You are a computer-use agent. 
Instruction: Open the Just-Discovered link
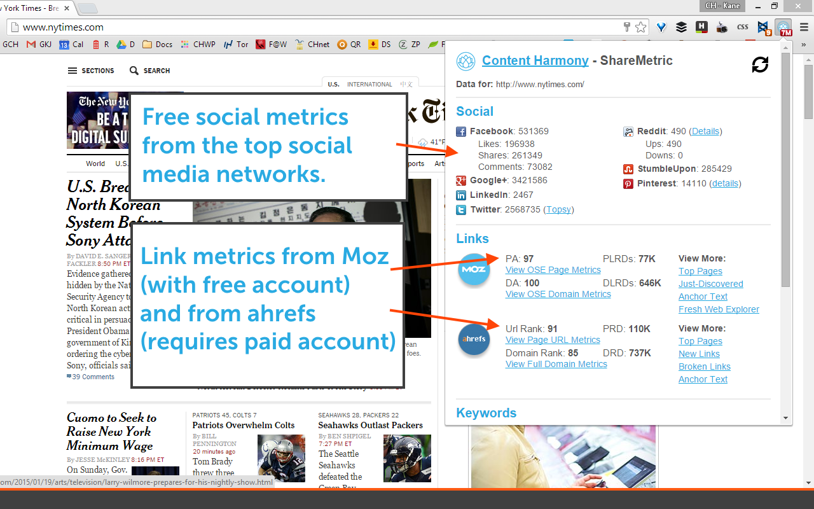tap(711, 284)
